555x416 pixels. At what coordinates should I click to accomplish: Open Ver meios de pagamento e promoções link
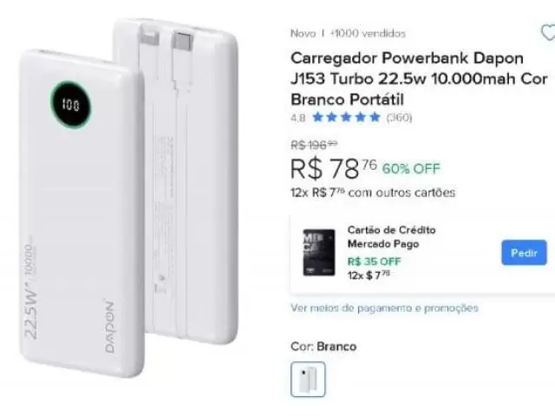click(384, 309)
